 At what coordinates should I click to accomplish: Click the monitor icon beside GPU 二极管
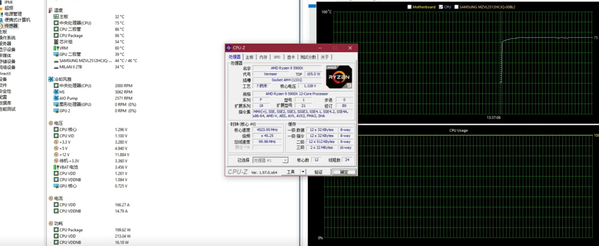[56, 54]
